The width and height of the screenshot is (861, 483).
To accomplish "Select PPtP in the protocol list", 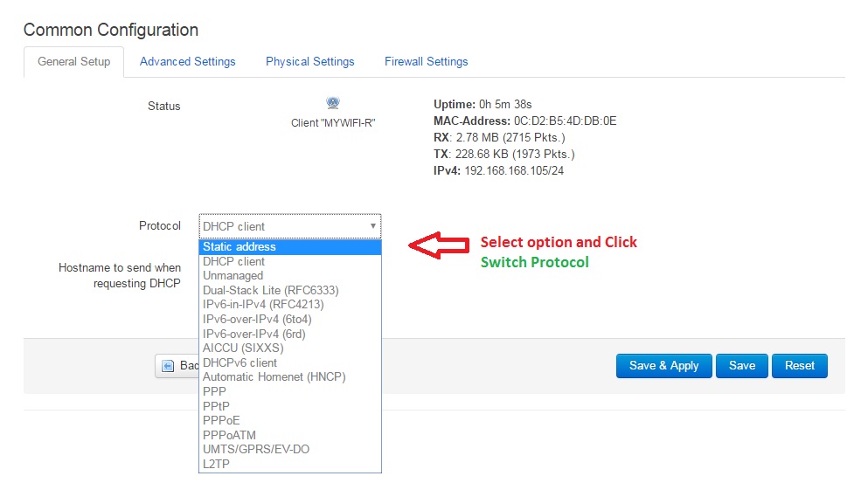I will [216, 406].
